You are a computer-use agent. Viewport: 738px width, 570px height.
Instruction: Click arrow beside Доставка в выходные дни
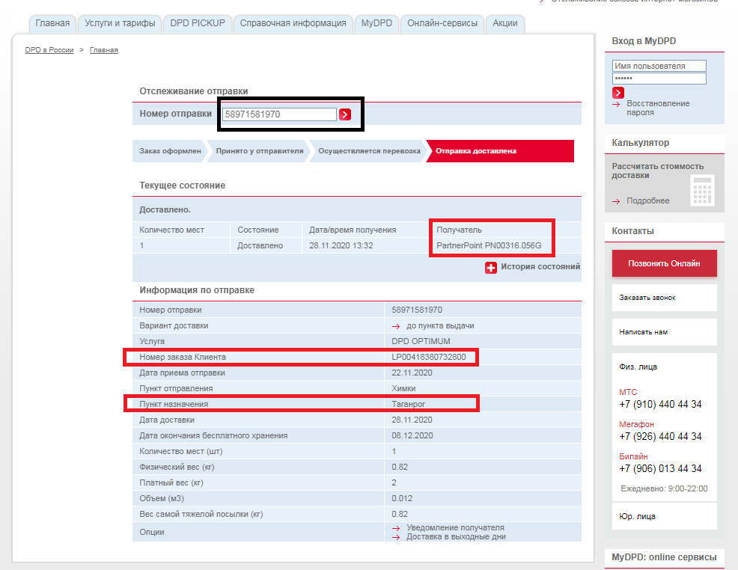click(x=396, y=537)
